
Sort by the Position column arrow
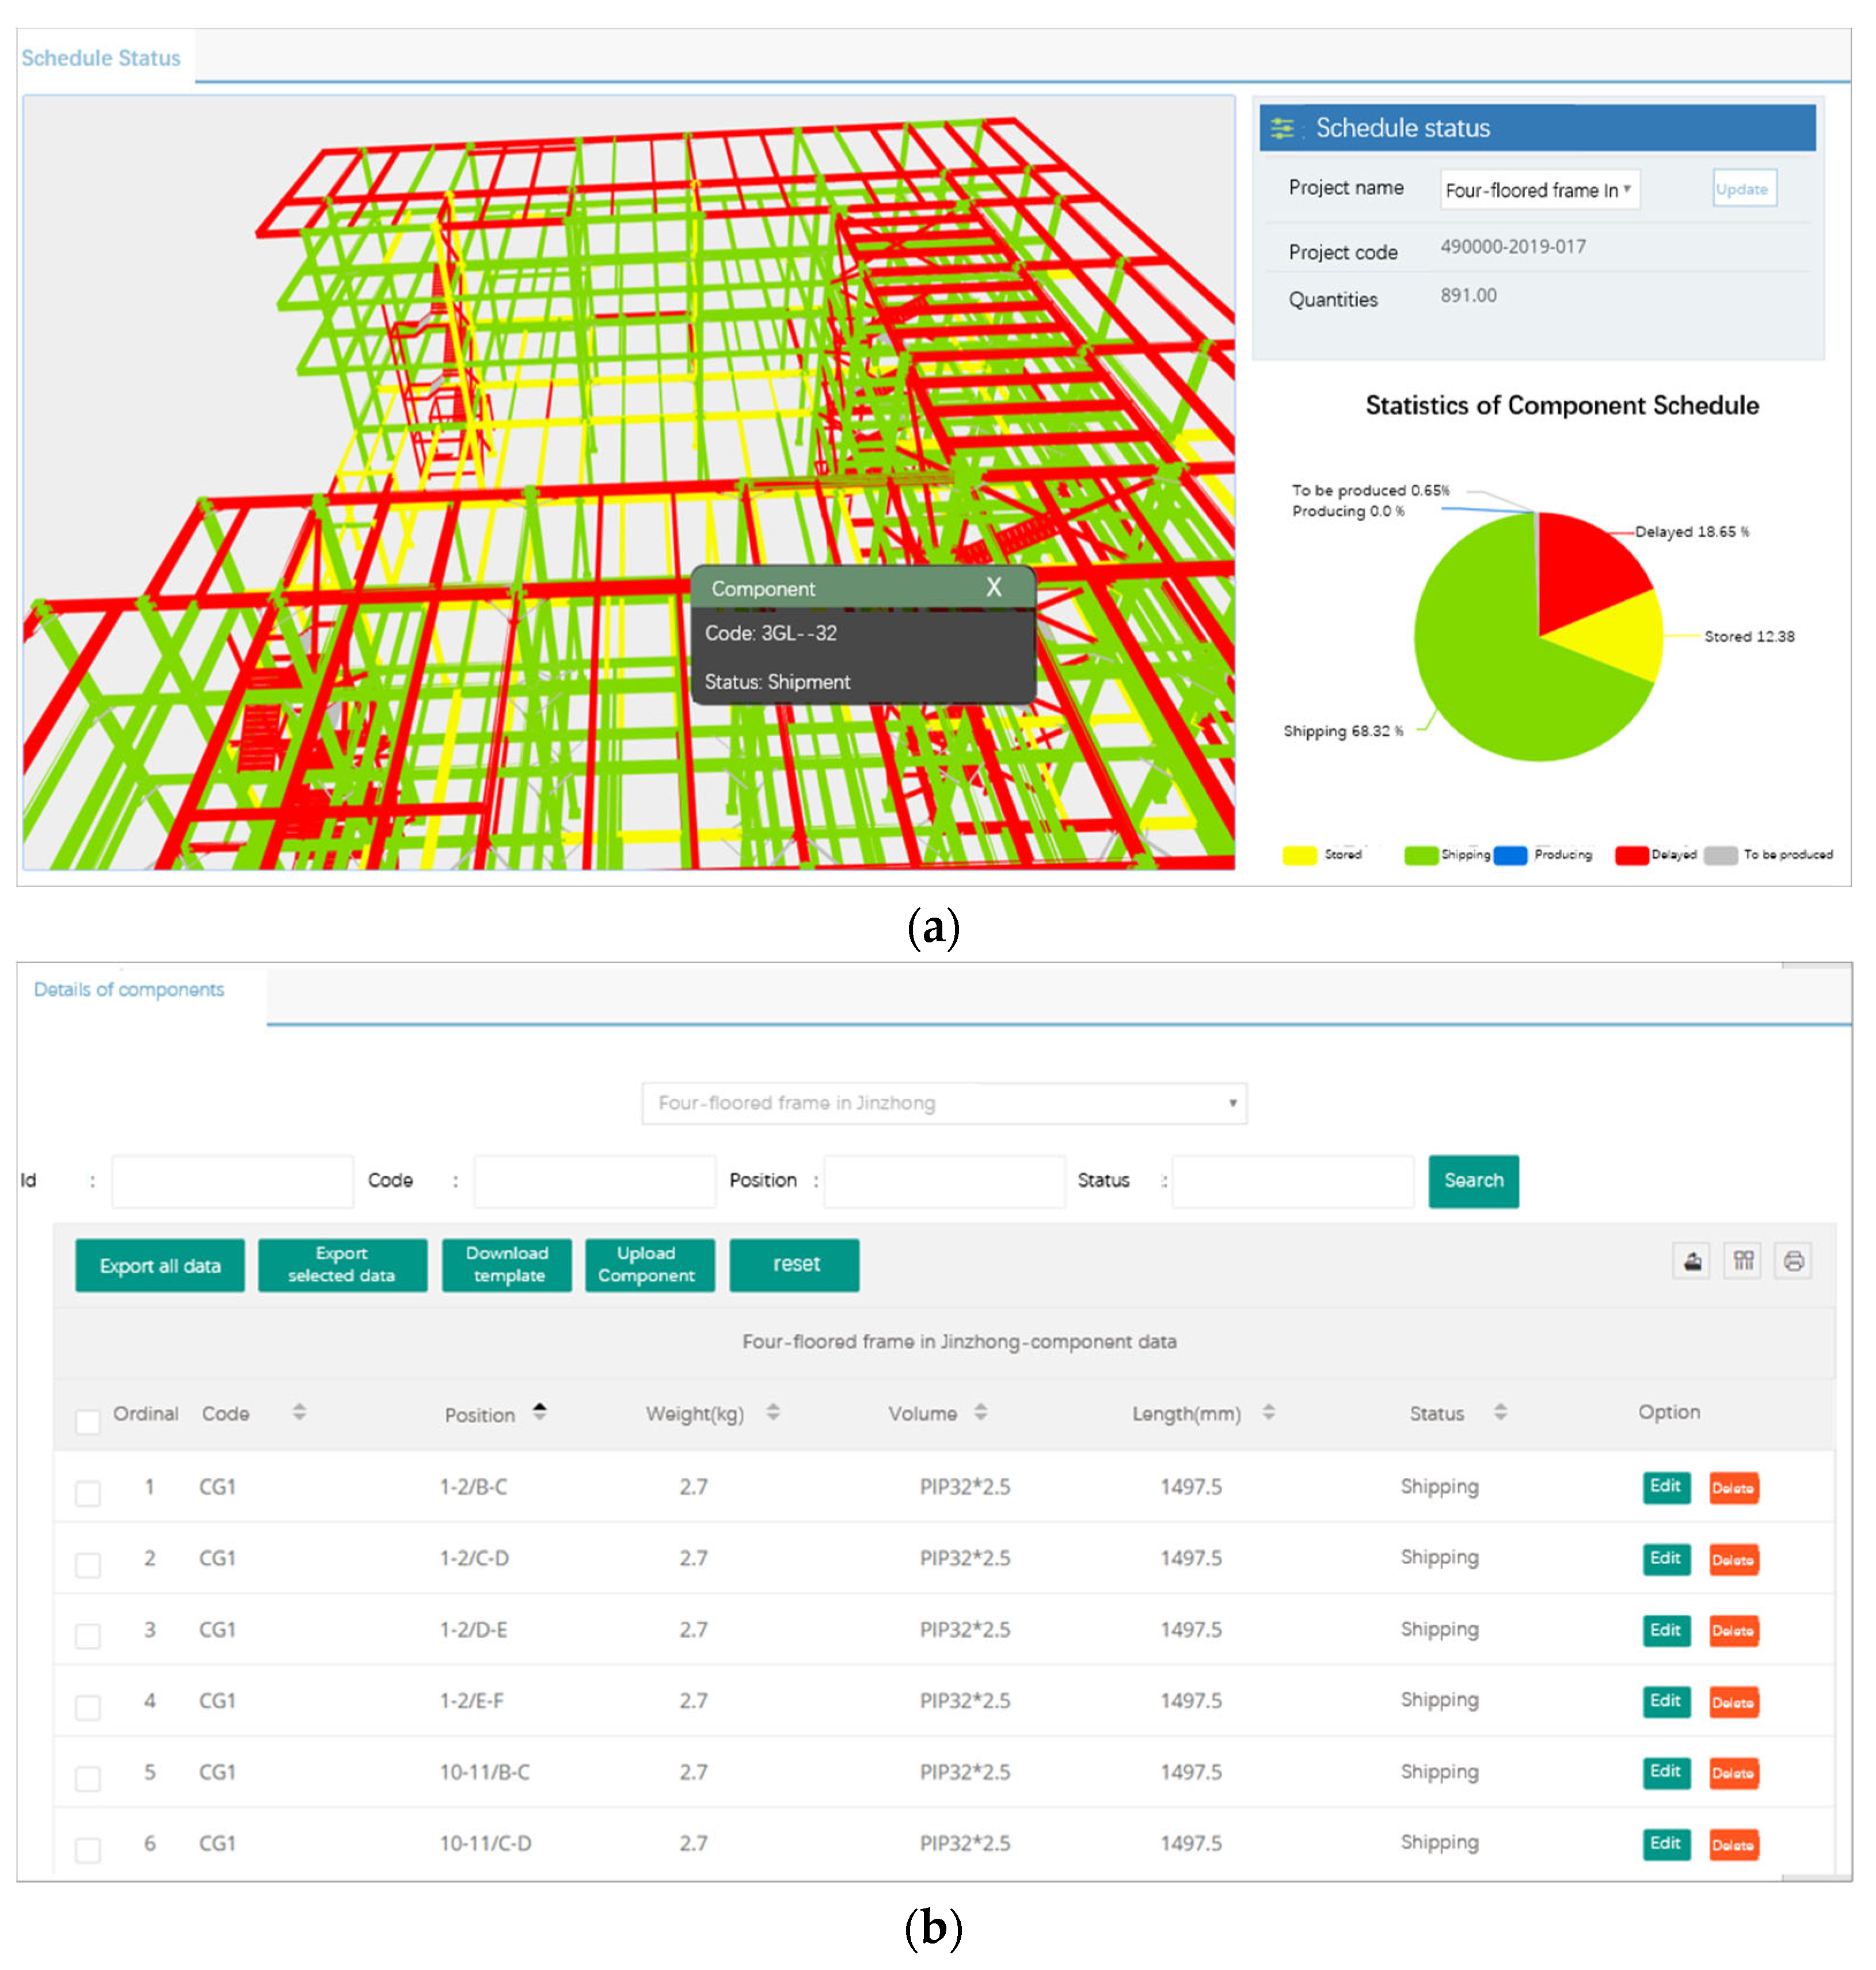coord(540,1411)
